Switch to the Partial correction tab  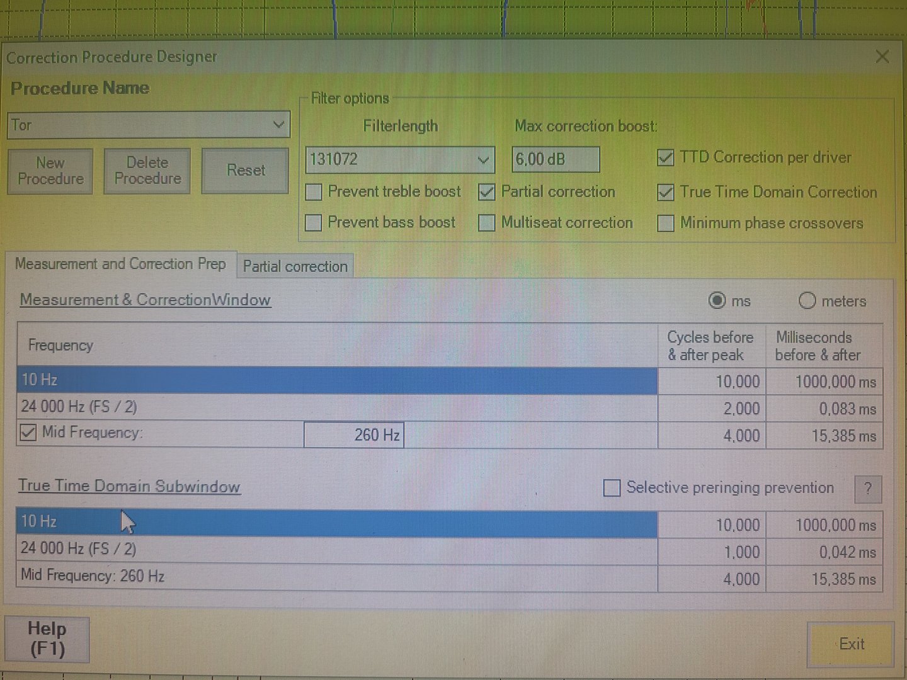(x=295, y=266)
